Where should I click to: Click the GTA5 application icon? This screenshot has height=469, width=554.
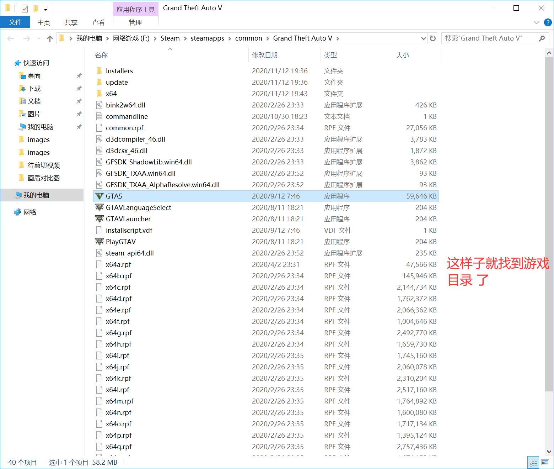(99, 196)
